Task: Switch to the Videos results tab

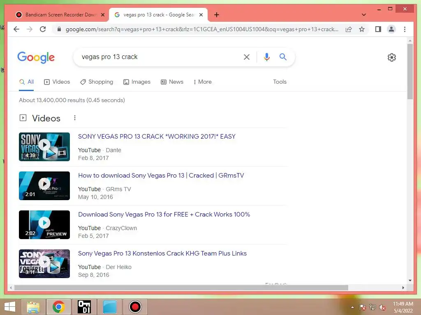Action: point(57,82)
